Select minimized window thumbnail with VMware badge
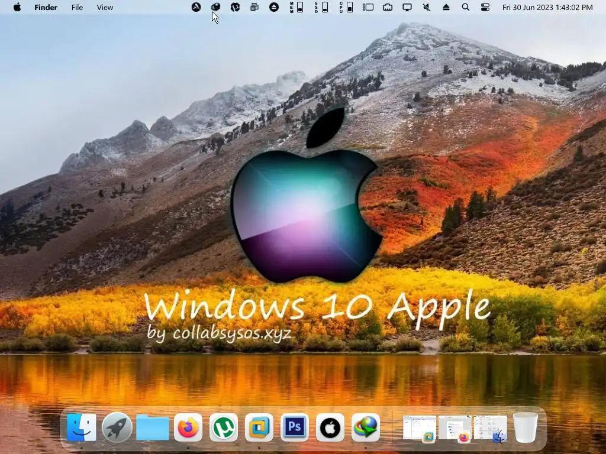 pyautogui.click(x=420, y=428)
